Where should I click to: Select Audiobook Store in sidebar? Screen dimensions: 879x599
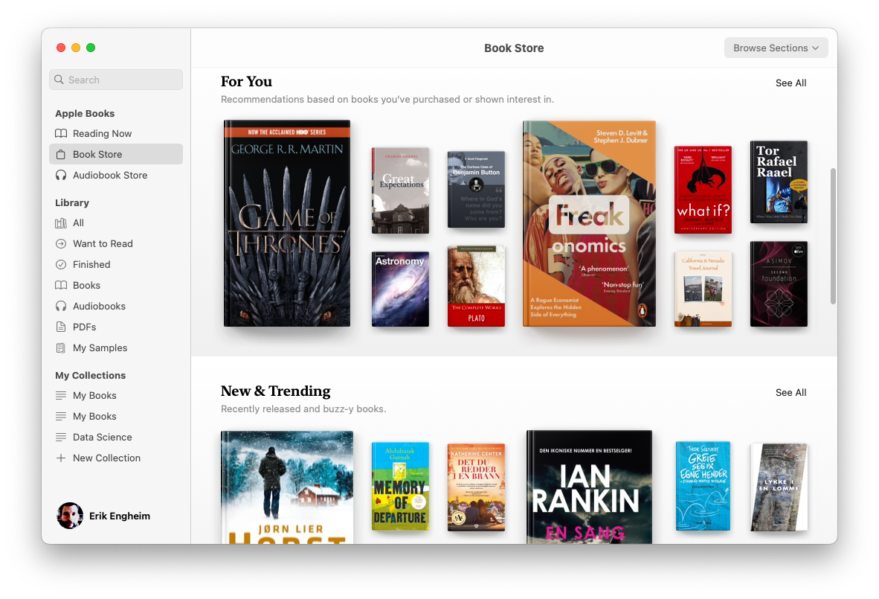[116, 175]
